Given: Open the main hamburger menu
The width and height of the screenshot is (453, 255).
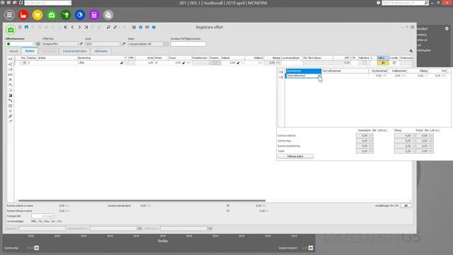Looking at the screenshot, I should click(x=9, y=15).
